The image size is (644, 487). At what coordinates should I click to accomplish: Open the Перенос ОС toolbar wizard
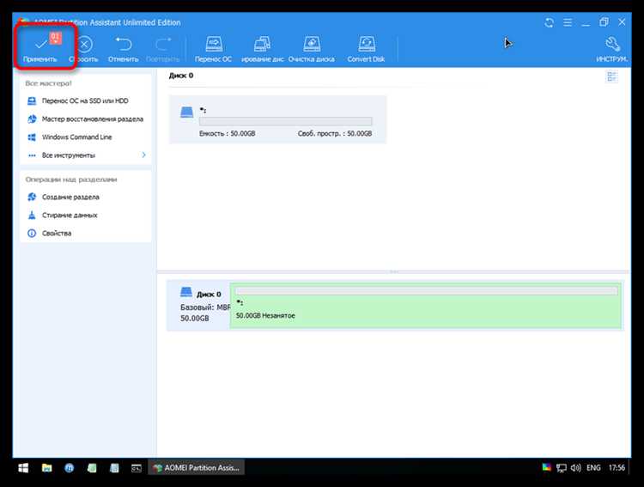click(x=213, y=49)
